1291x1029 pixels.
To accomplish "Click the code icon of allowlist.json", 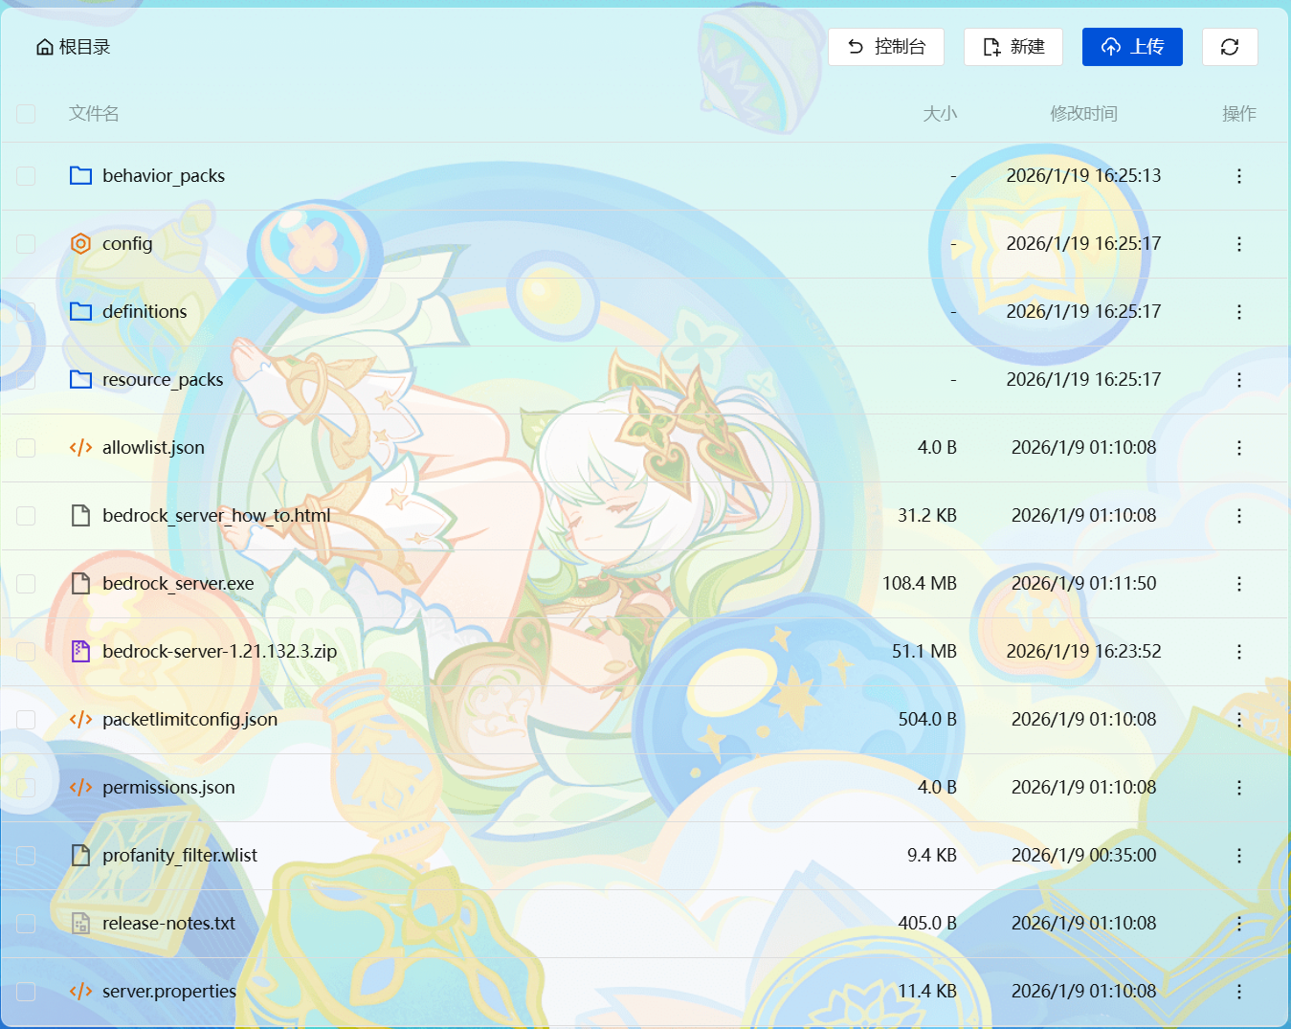I will pos(81,448).
